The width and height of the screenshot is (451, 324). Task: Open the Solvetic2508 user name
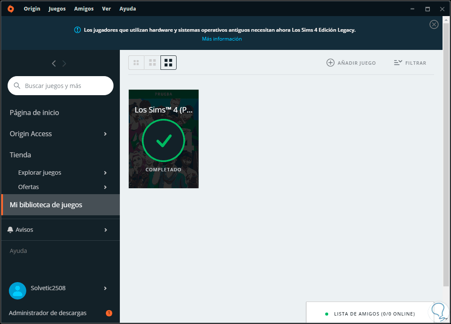pos(48,288)
